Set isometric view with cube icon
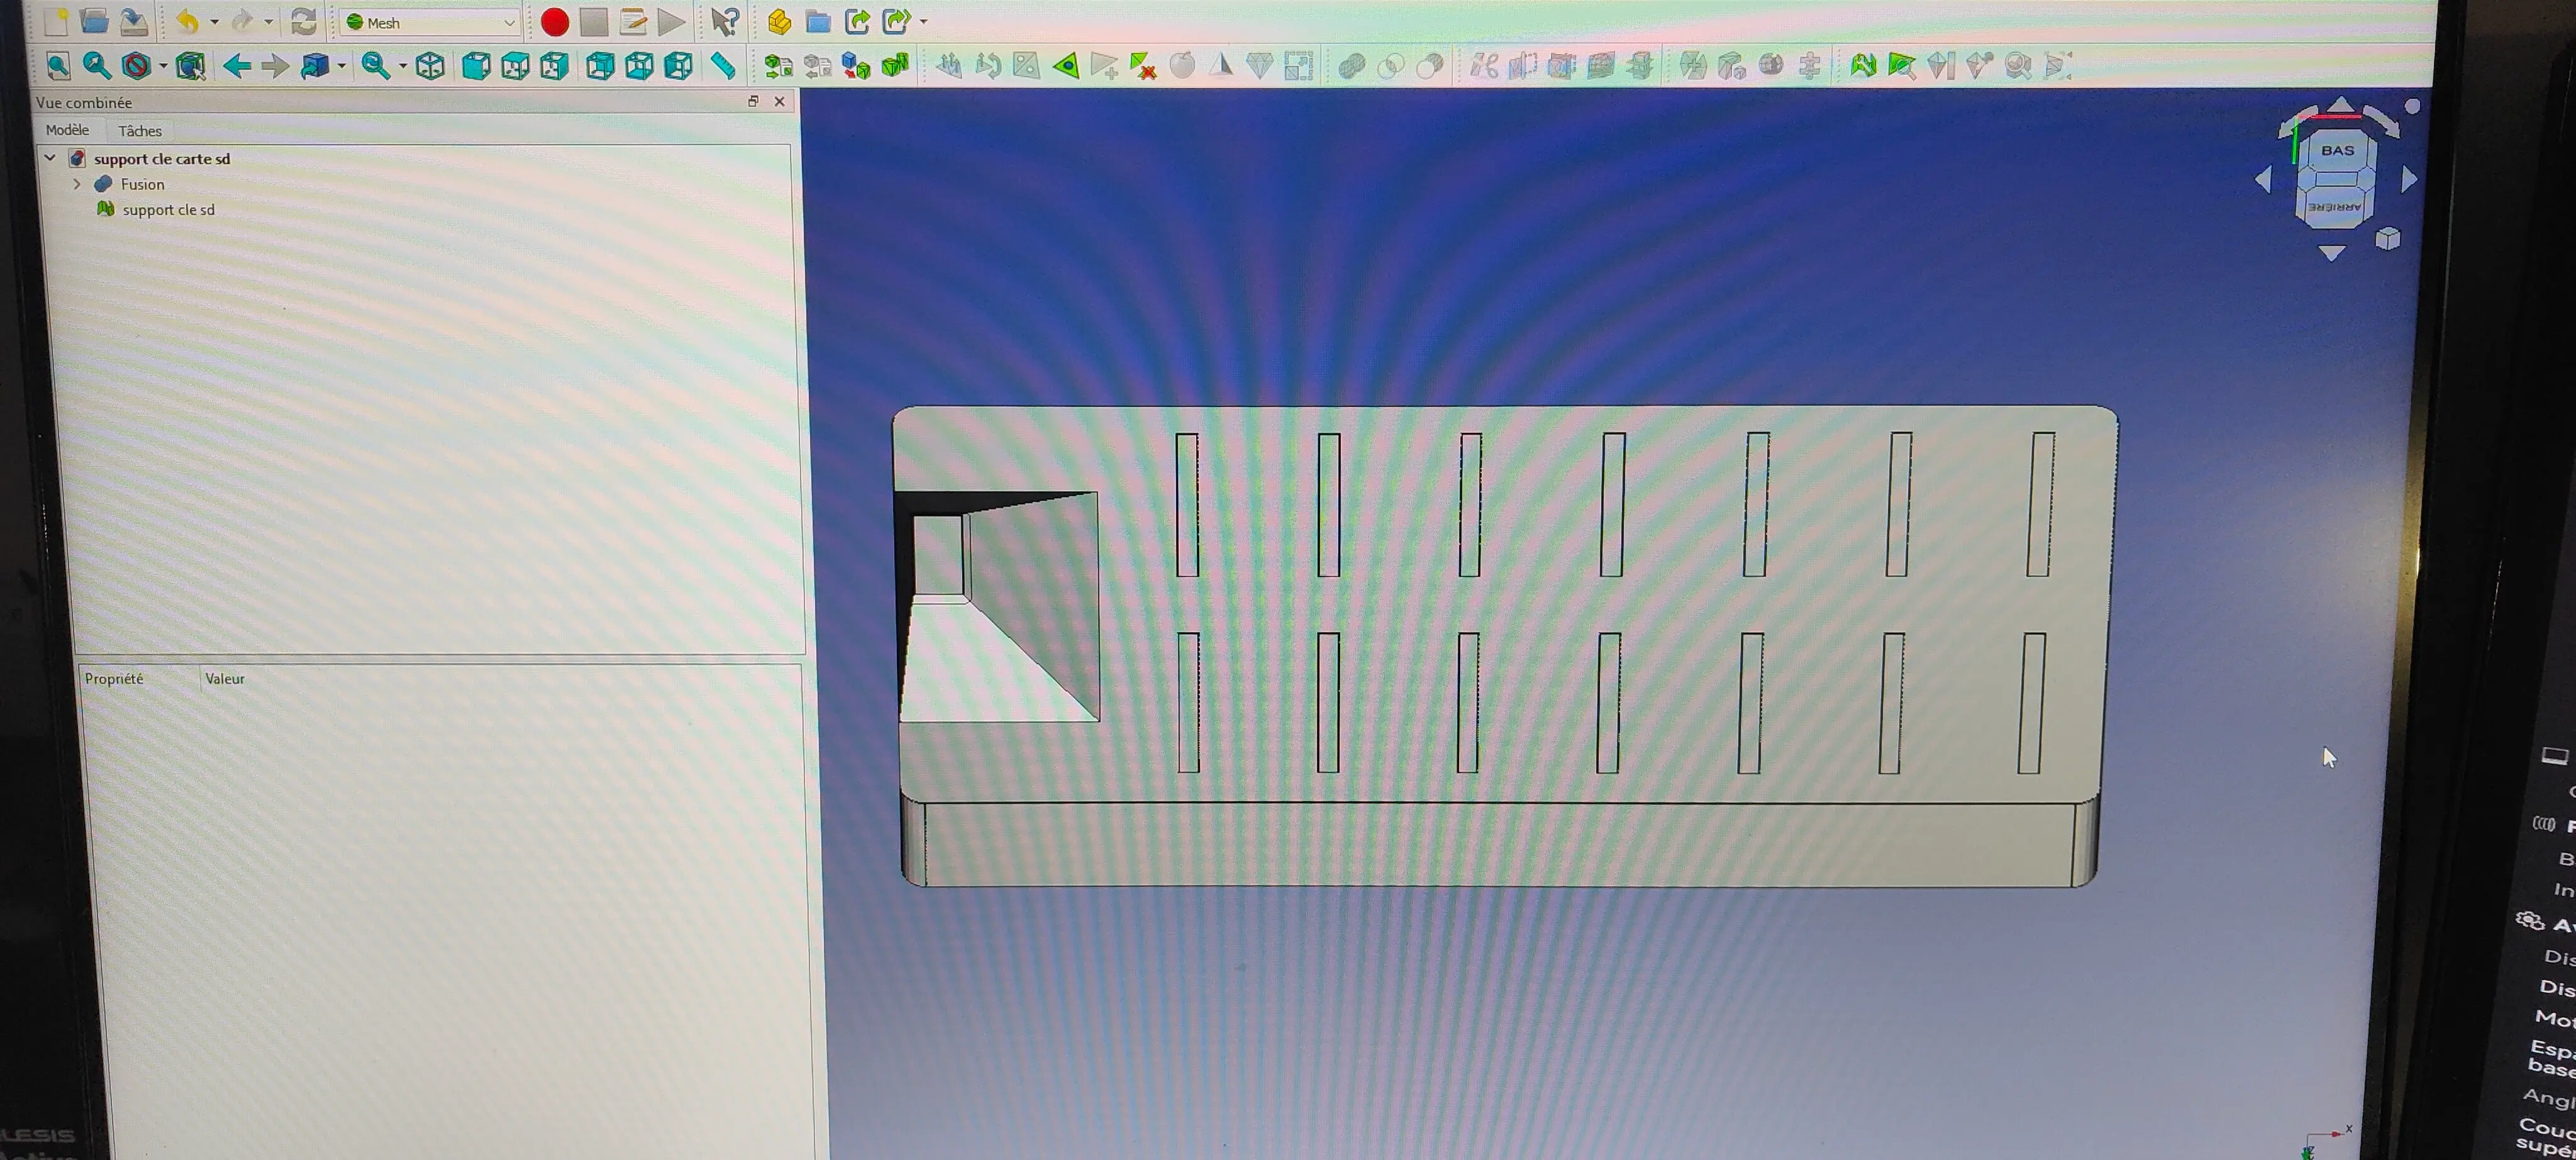 coord(430,67)
